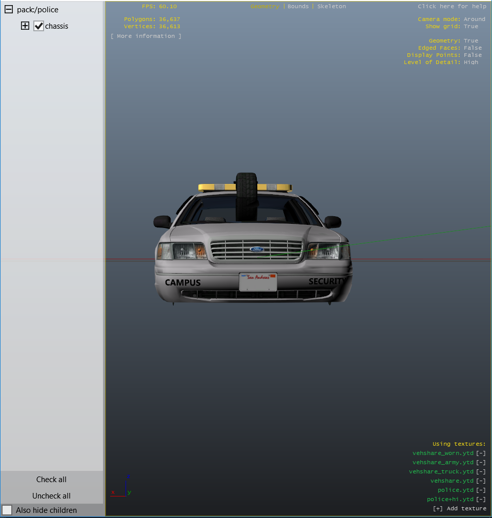Click the Check all button
The height and width of the screenshot is (518, 492).
51,480
